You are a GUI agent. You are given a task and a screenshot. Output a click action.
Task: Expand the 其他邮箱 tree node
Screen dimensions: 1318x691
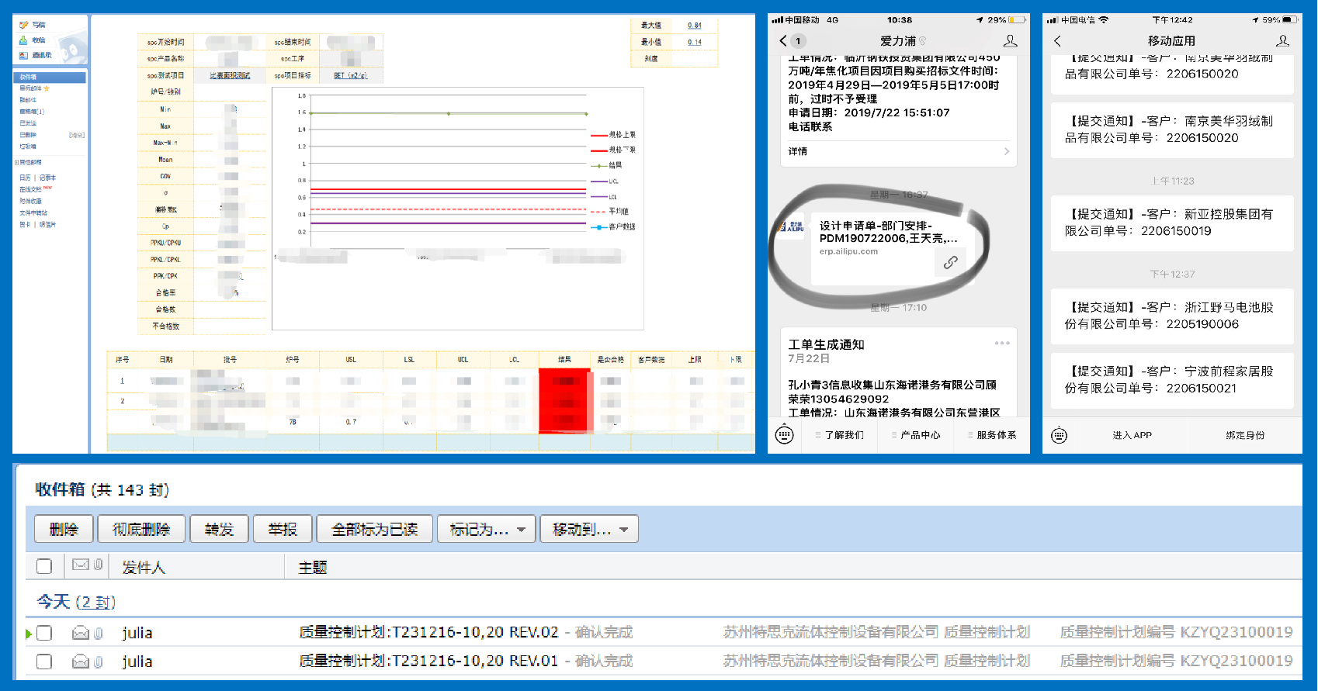(16, 162)
